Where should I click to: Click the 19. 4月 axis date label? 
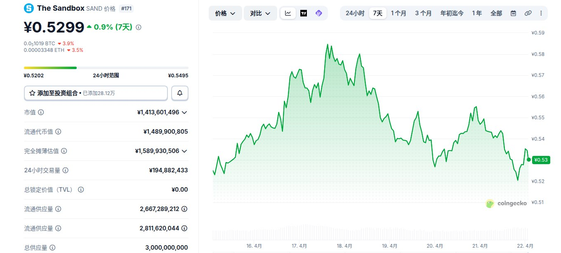point(389,246)
